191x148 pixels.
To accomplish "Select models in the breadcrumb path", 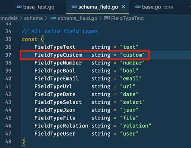I will pos(9,18).
